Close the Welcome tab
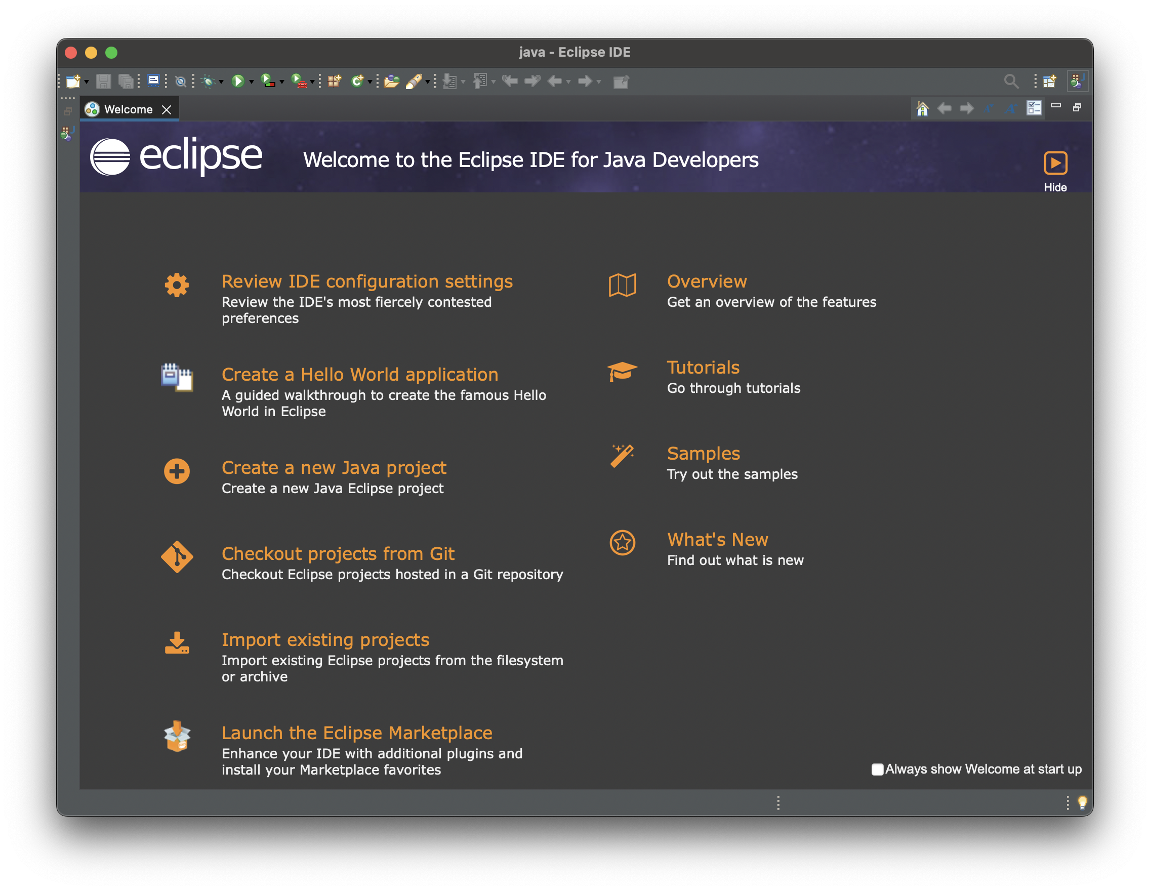 (x=167, y=109)
